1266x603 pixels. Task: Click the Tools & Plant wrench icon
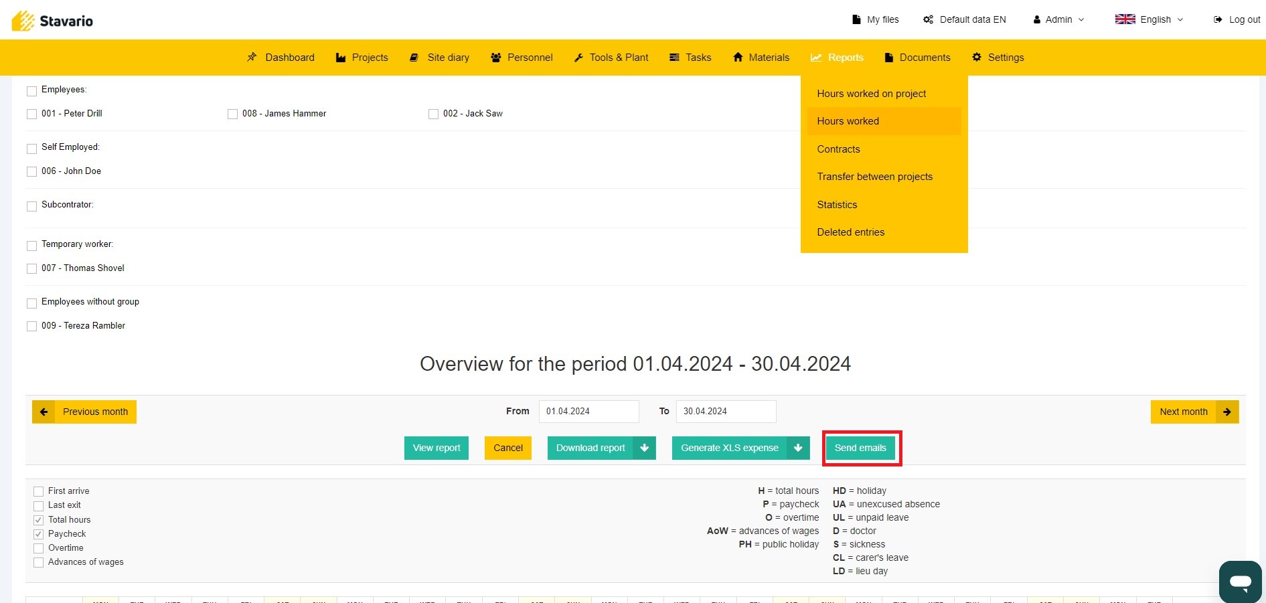click(578, 58)
